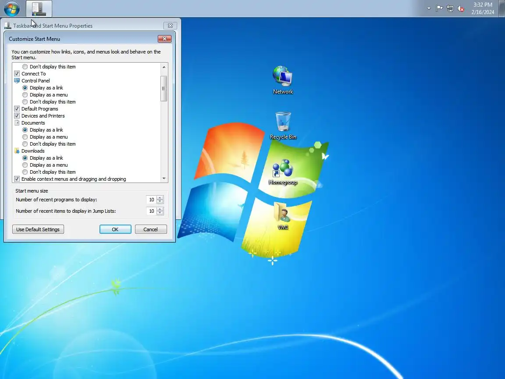Click the list scrollbar thumb
Viewport: 505px width, 379px height.
tap(164, 89)
